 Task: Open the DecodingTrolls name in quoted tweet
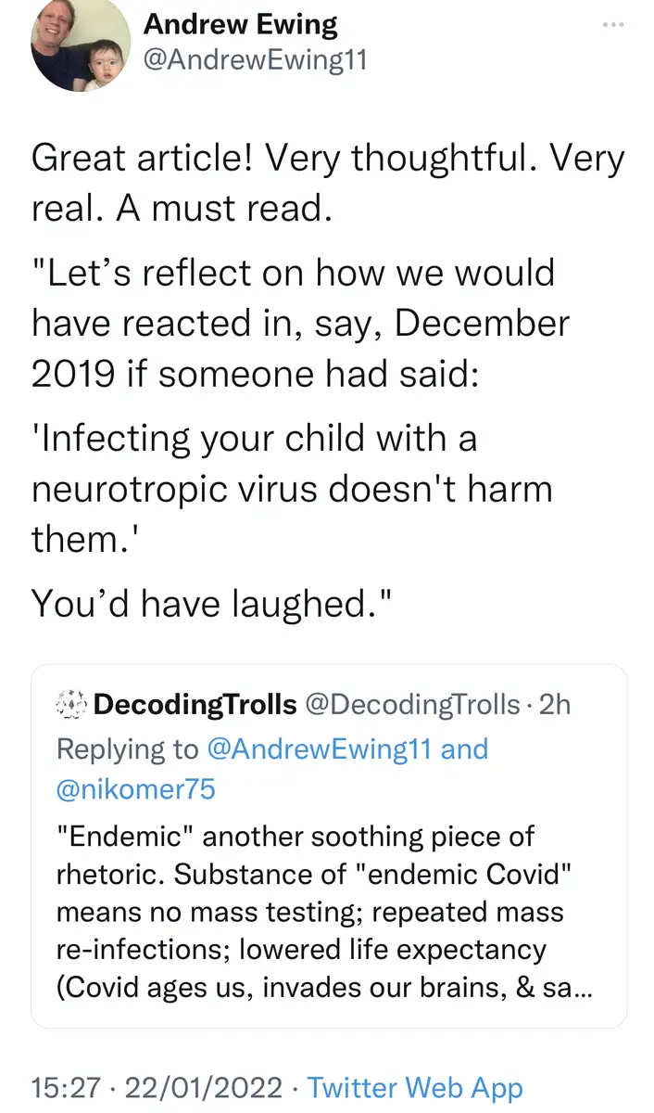coord(195,705)
